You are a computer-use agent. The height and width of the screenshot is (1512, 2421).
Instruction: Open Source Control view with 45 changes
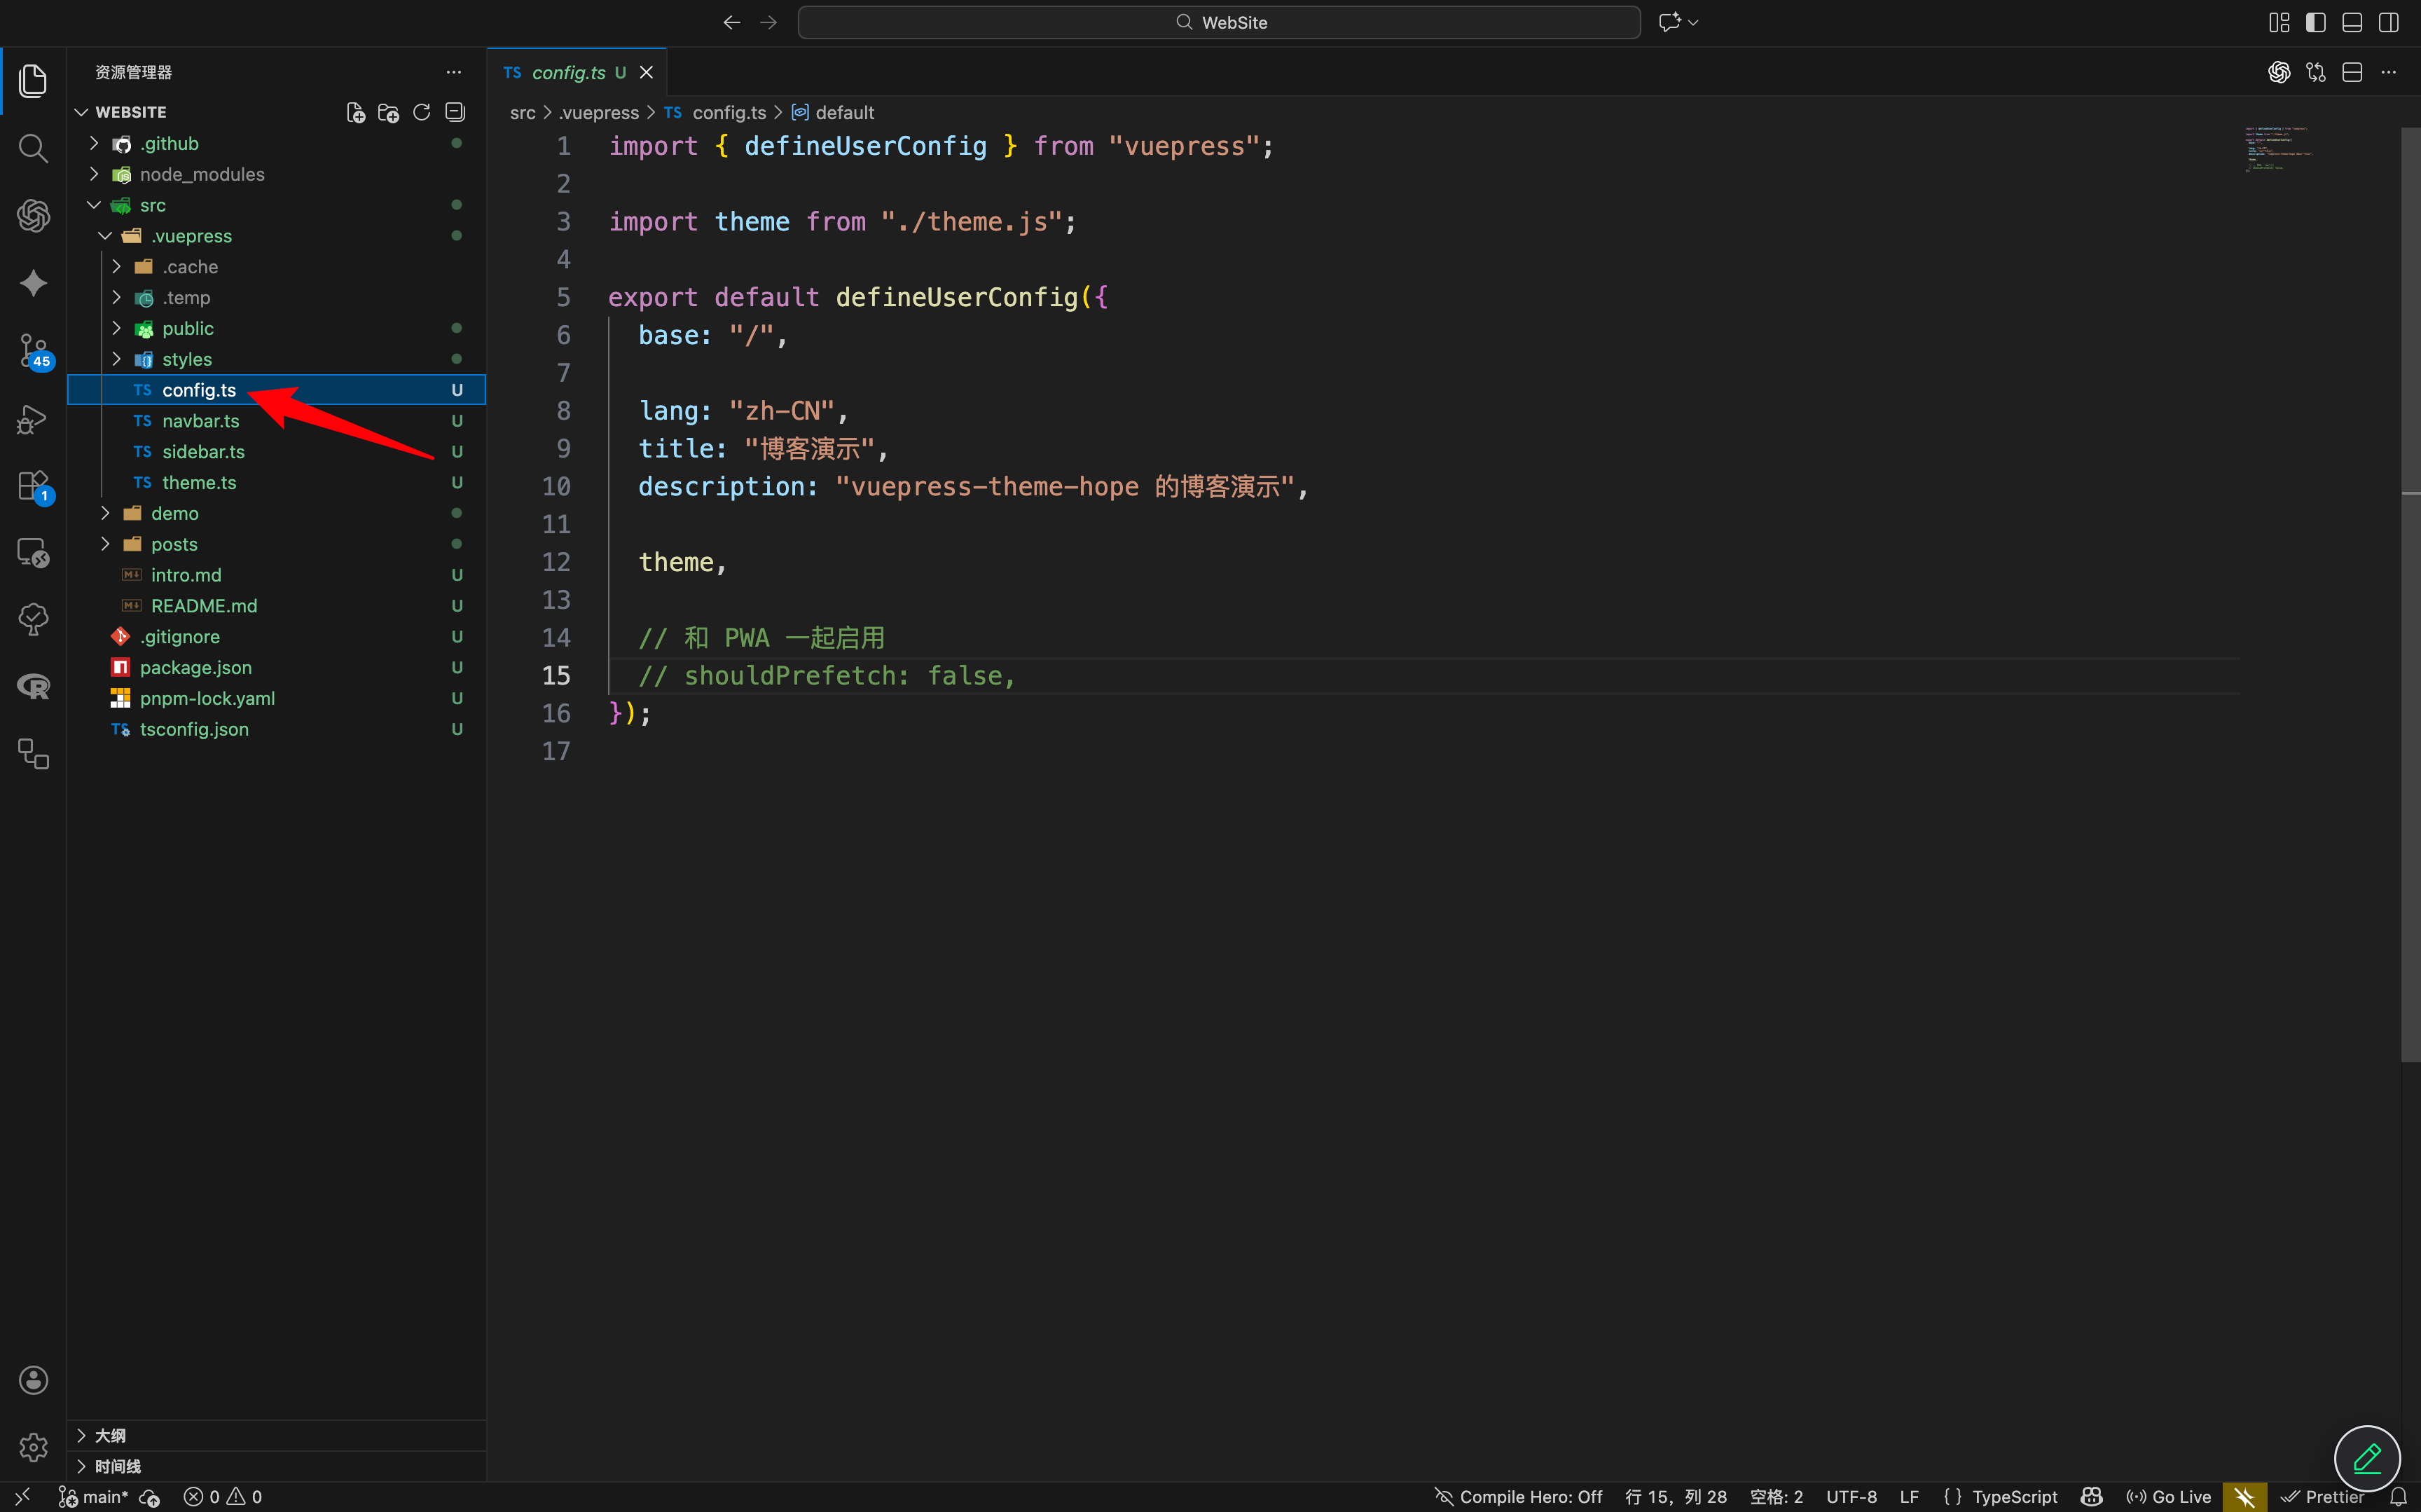[x=33, y=351]
